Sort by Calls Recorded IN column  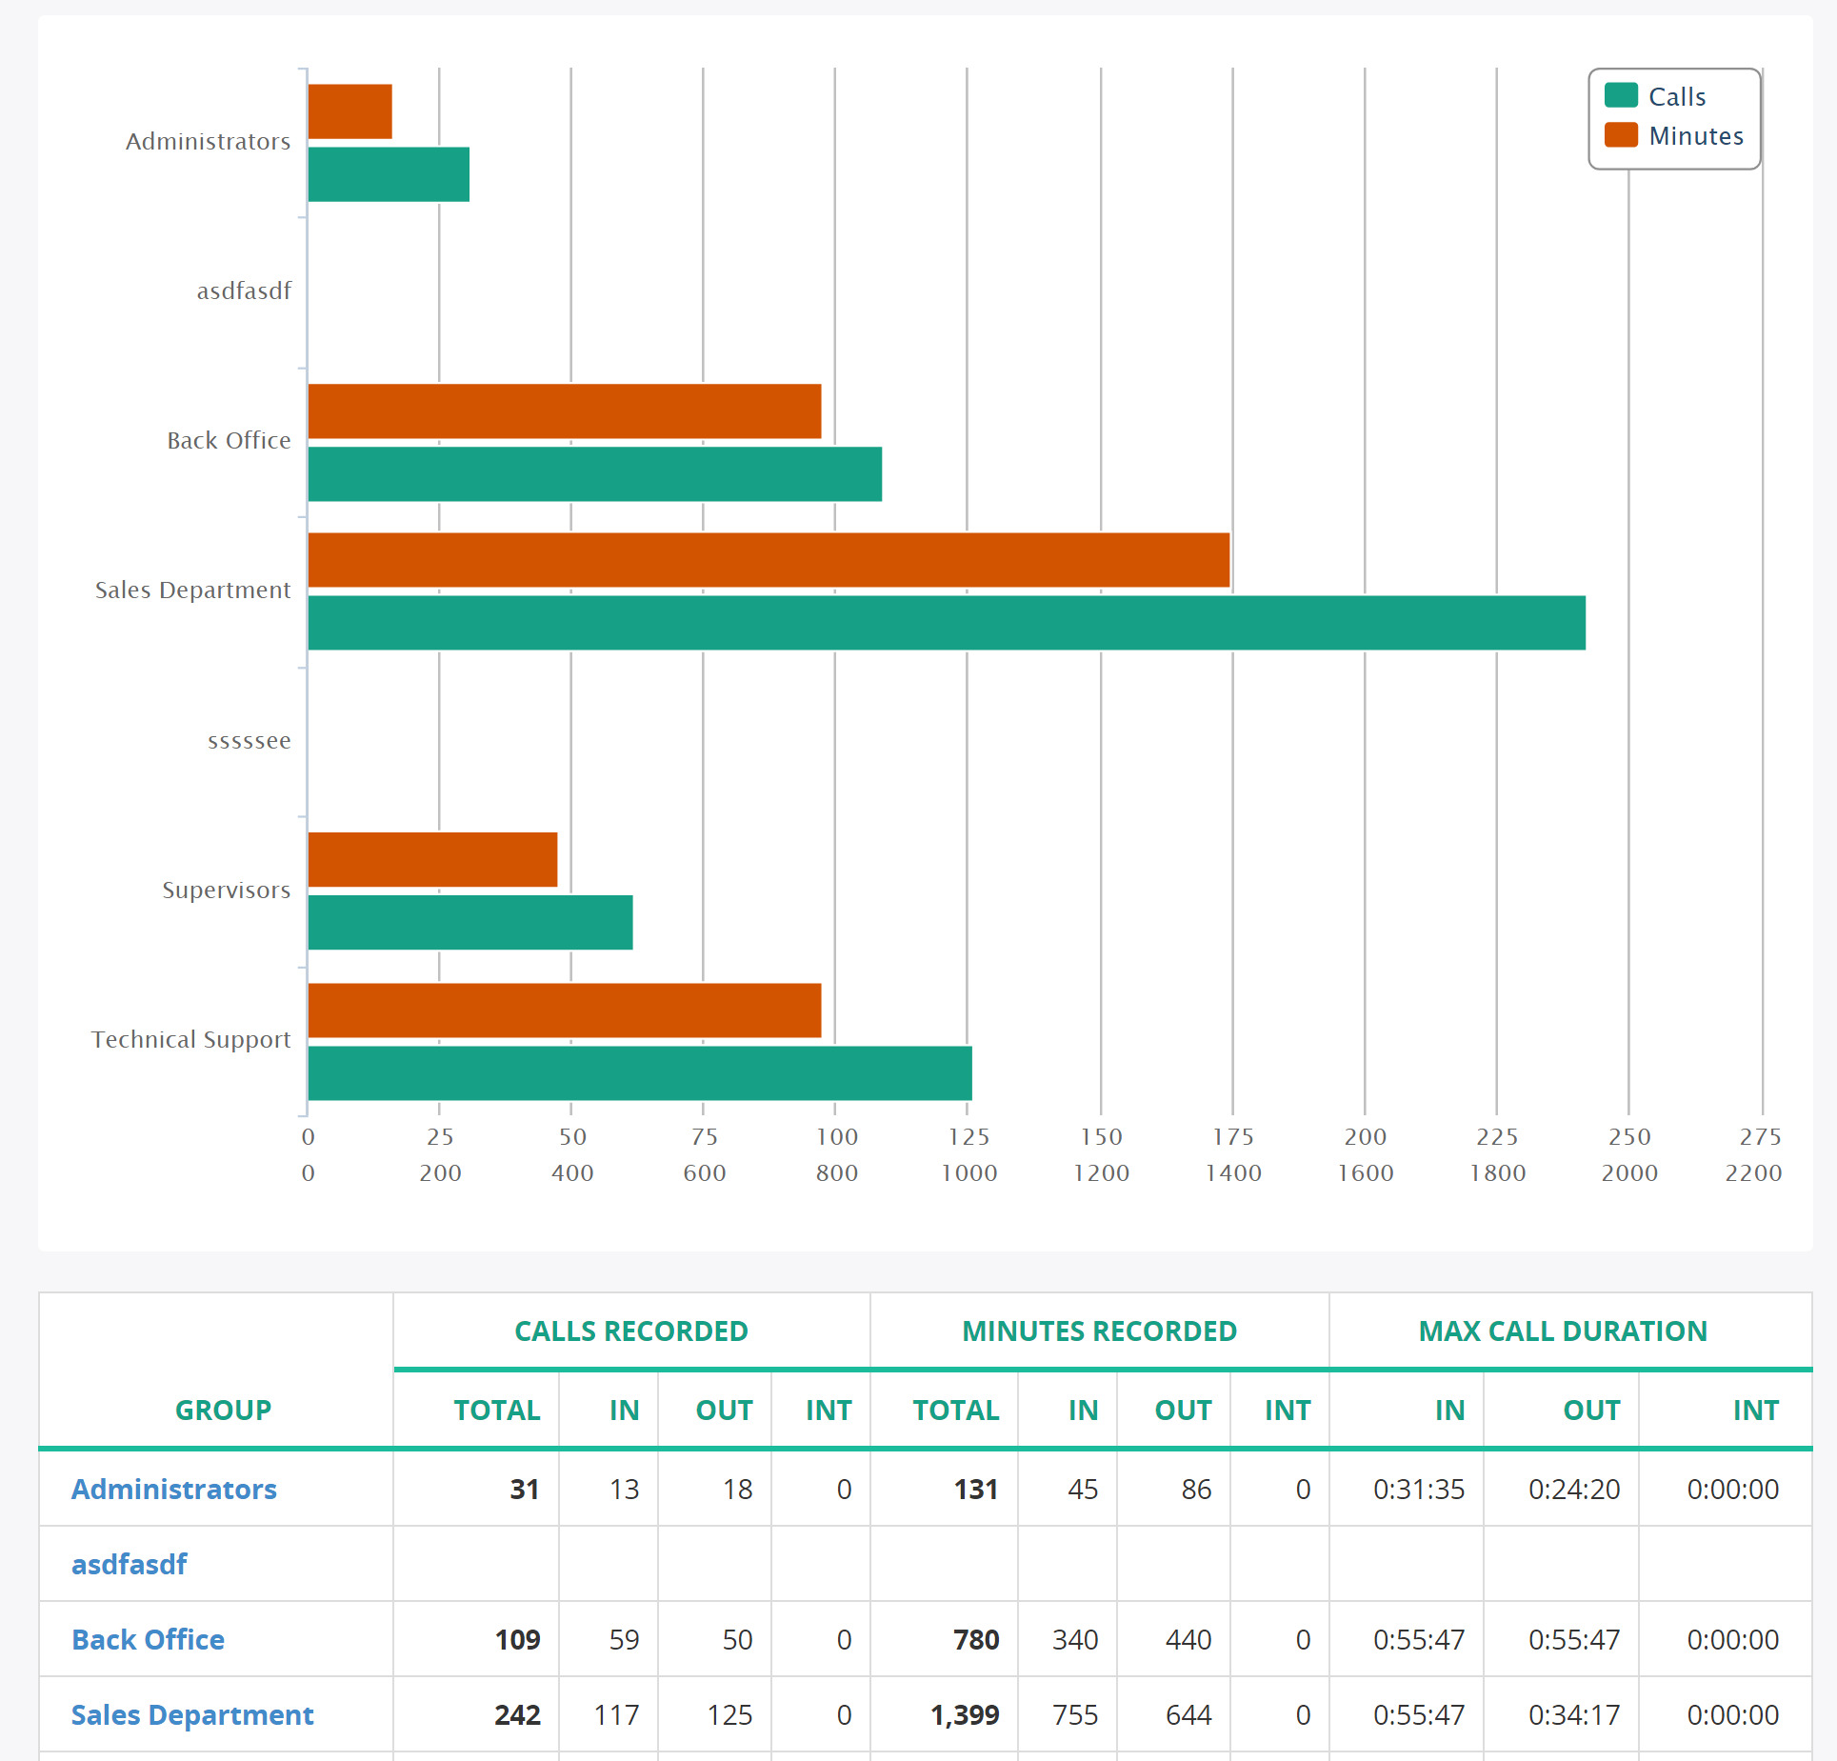624,1410
